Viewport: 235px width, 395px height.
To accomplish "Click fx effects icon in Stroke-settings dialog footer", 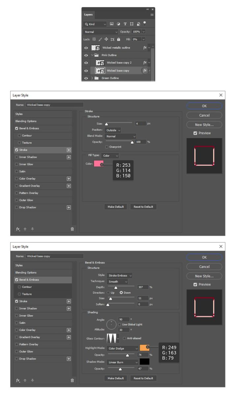I will pyautogui.click(x=18, y=229).
